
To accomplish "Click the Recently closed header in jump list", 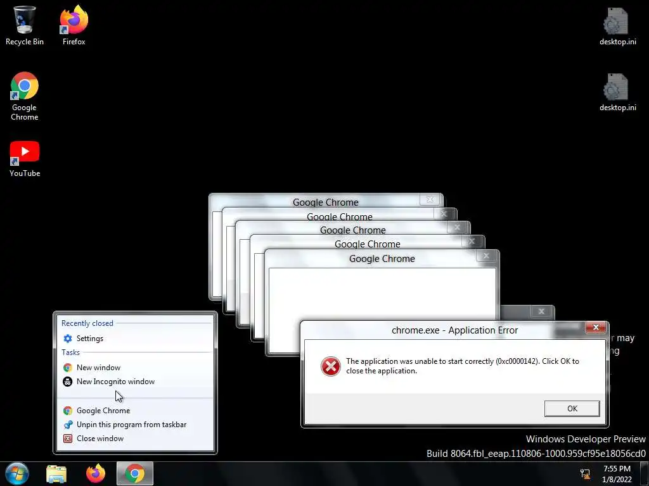I will tap(87, 323).
